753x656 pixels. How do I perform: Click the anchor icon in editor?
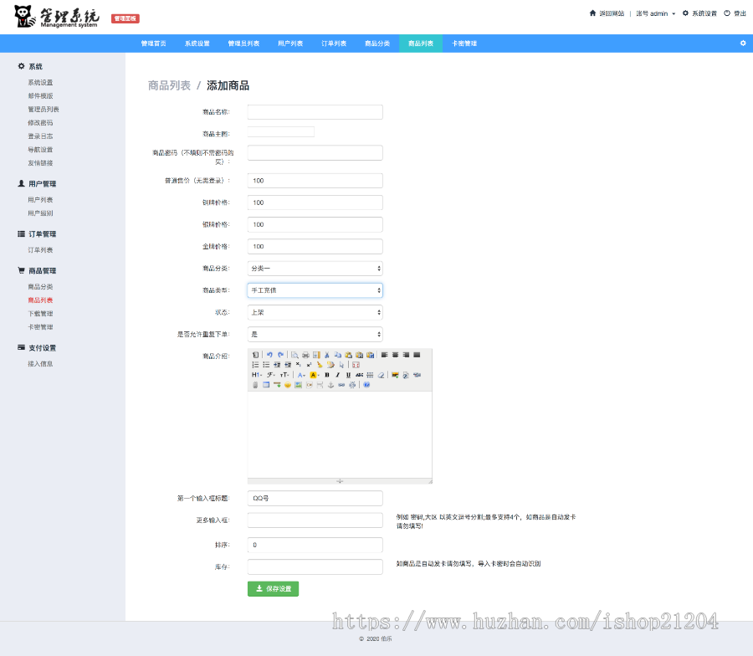(330, 385)
